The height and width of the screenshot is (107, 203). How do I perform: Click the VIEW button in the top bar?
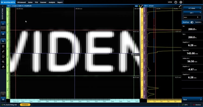170,2
